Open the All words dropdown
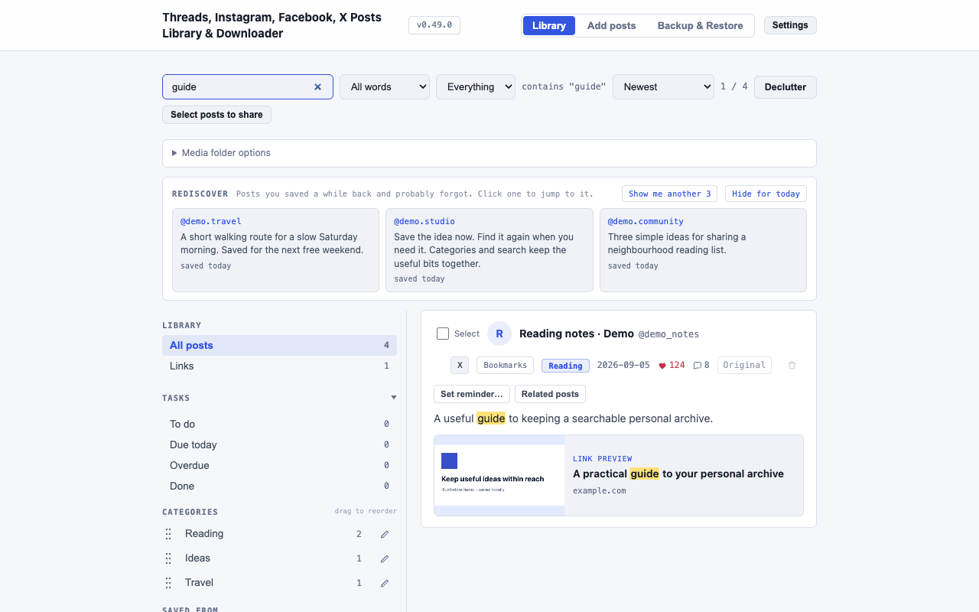Viewport: 979px width, 612px height. pos(385,87)
